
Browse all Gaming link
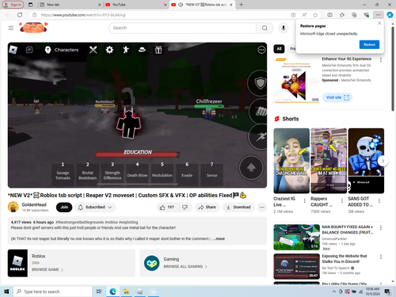(185, 267)
